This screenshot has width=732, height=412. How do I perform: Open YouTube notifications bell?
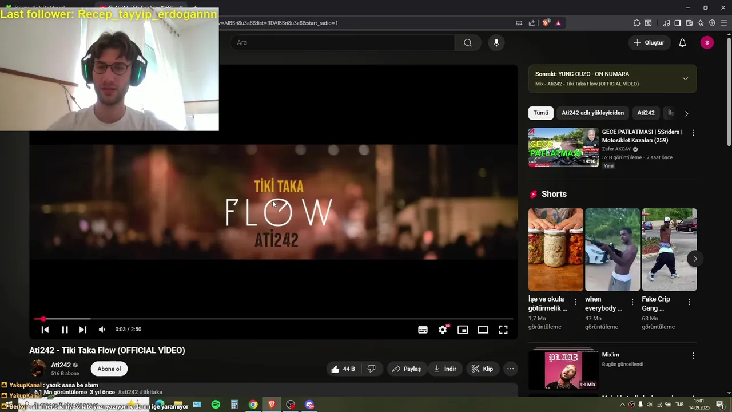point(682,43)
